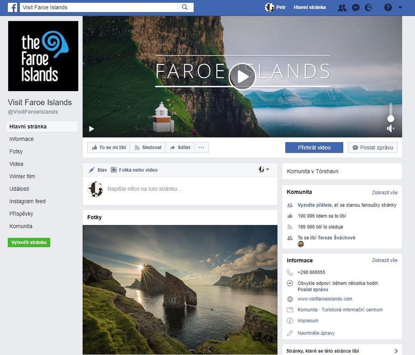Viewport: 415px width, 355px height.
Task: Click the Fotky section heading
Action: coord(94,217)
